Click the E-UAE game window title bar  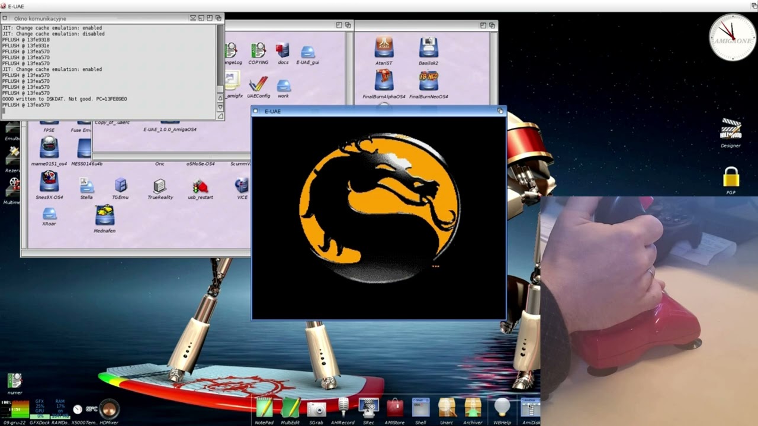coord(378,111)
